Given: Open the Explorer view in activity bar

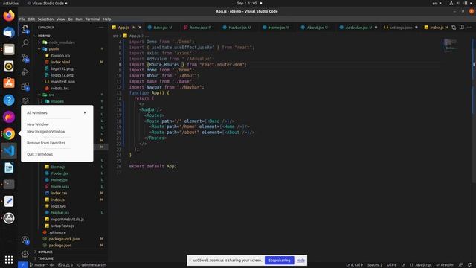Looking at the screenshot, I should click(25, 29).
